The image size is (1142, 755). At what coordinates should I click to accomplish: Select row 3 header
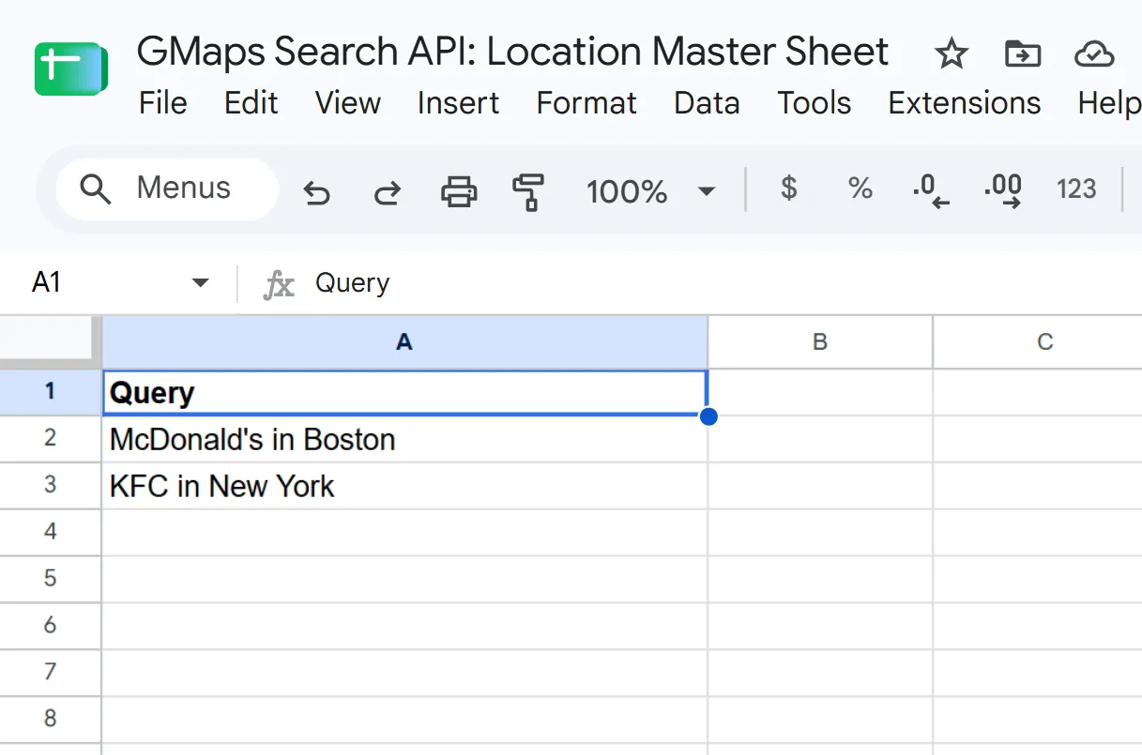(50, 485)
